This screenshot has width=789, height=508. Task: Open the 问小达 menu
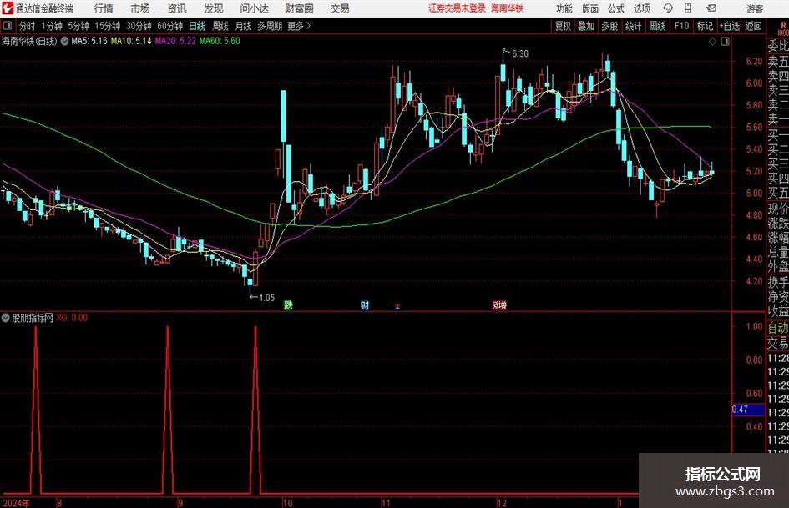254,8
